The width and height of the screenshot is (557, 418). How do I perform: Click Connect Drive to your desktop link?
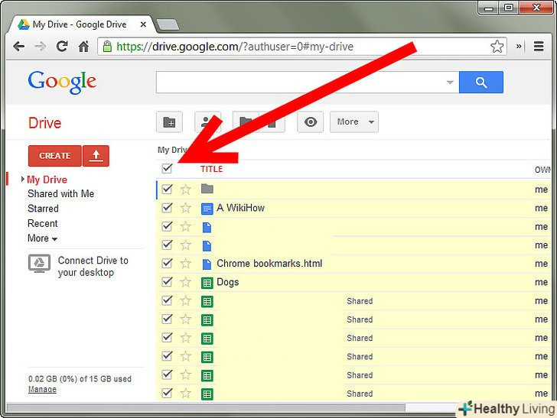93,267
